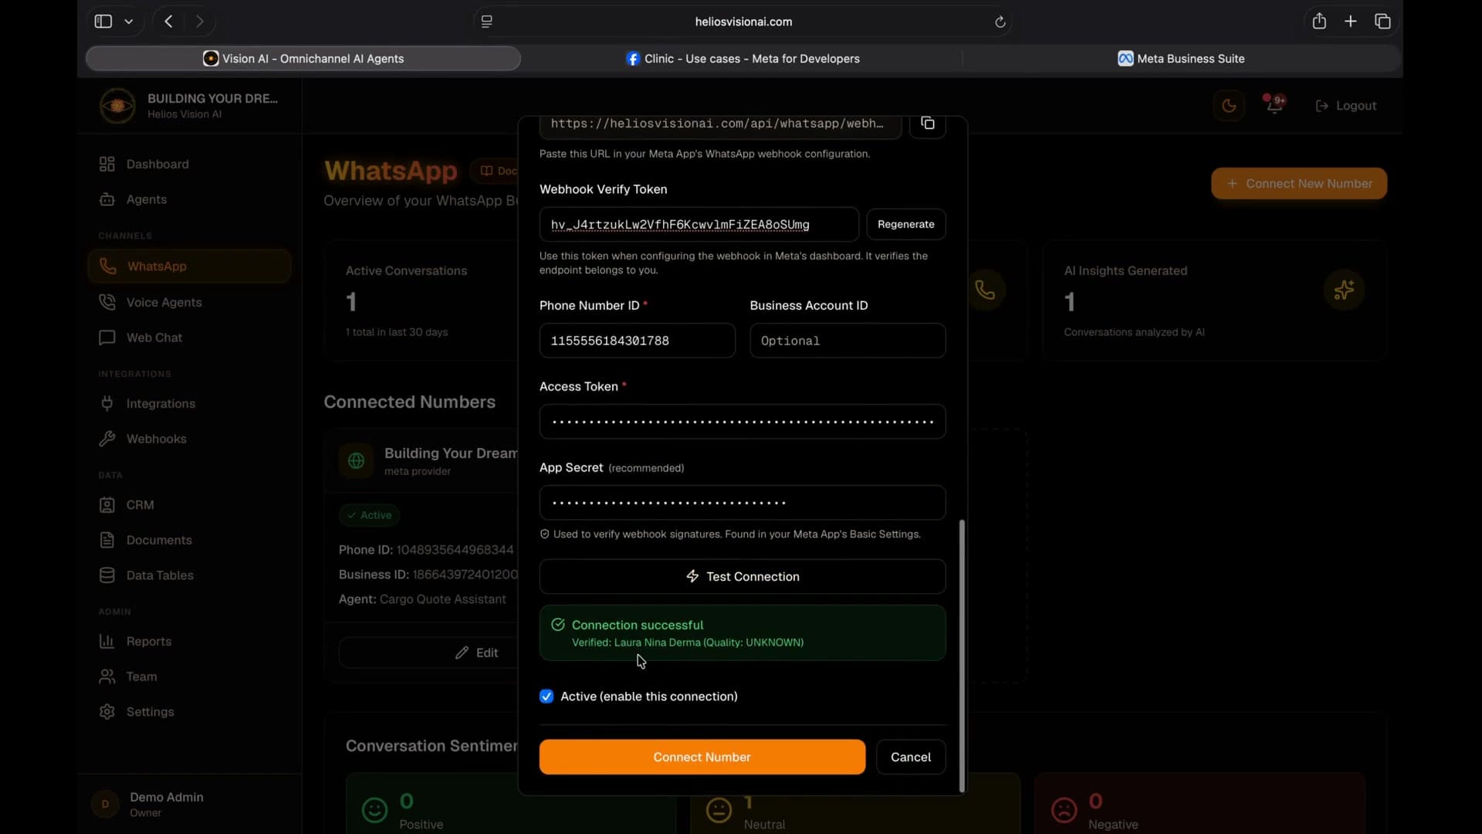1482x834 pixels.
Task: Open Reports in the sidebar
Action: point(188,641)
